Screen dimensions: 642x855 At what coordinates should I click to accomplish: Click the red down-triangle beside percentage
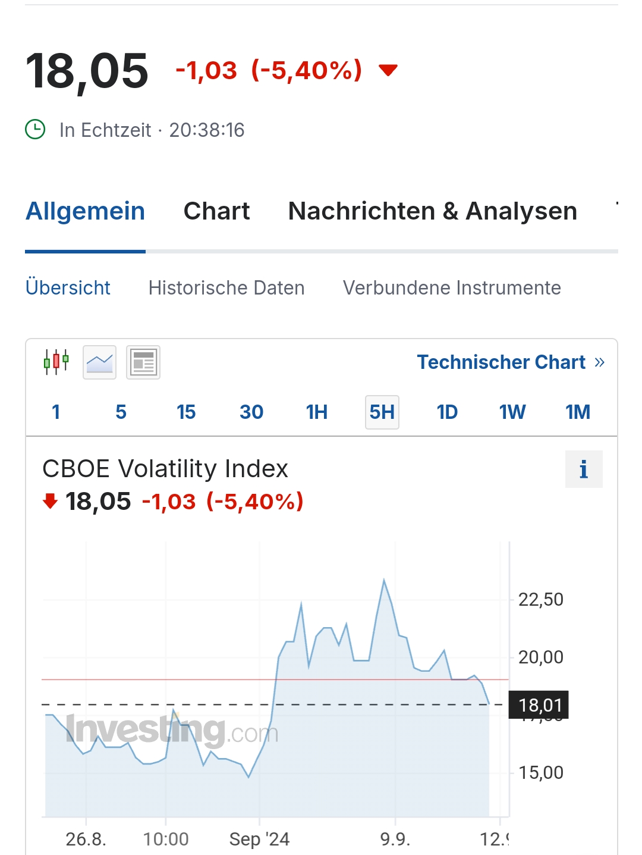388,71
